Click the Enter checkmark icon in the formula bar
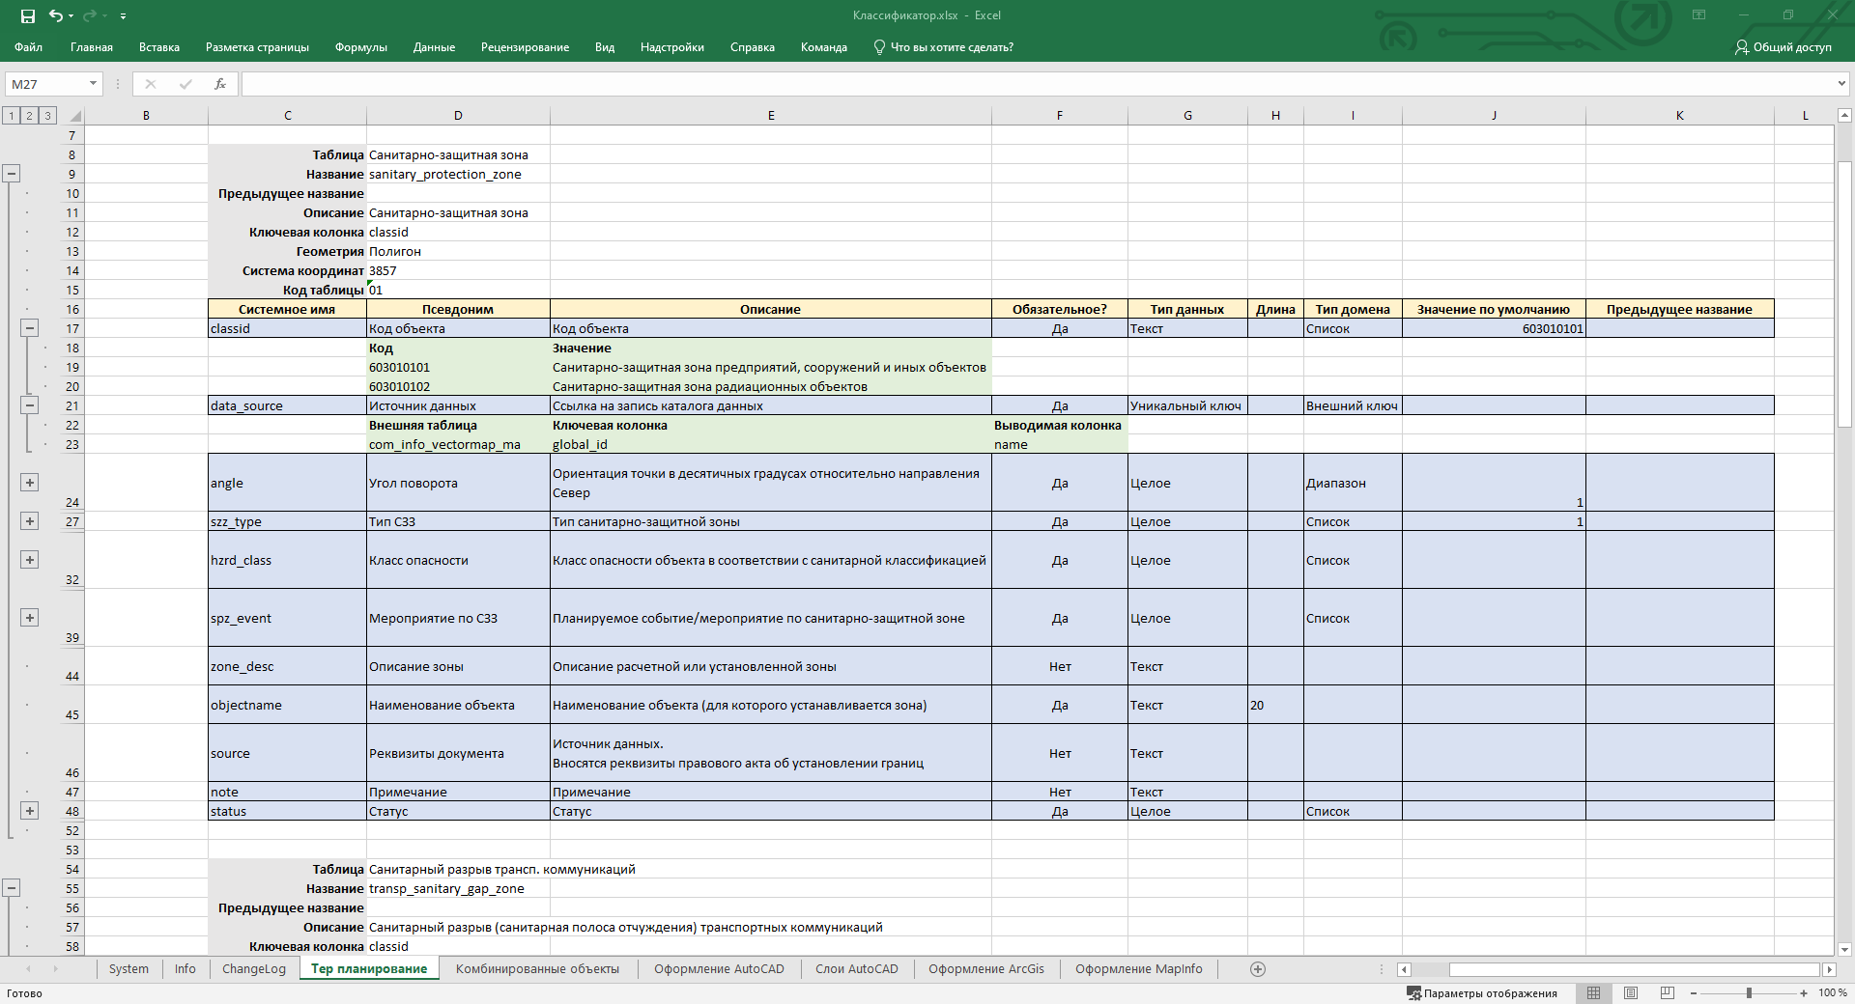The image size is (1855, 1004). tap(185, 84)
